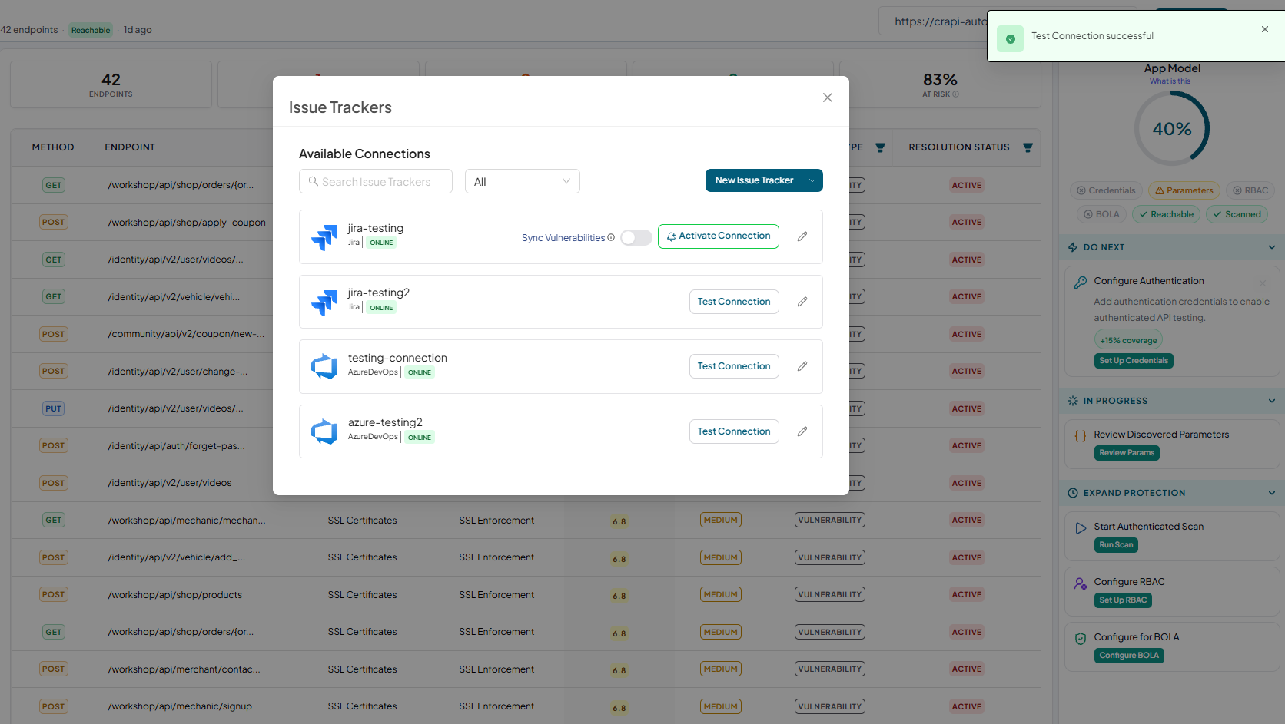This screenshot has width=1285, height=724.
Task: Click the Expand Protection clock icon
Action: (1073, 493)
